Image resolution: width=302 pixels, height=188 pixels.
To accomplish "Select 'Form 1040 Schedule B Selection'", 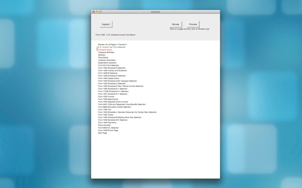I will tap(112, 68).
